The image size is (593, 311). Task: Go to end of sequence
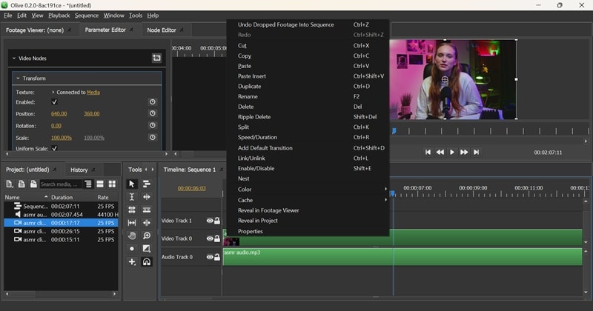476,153
